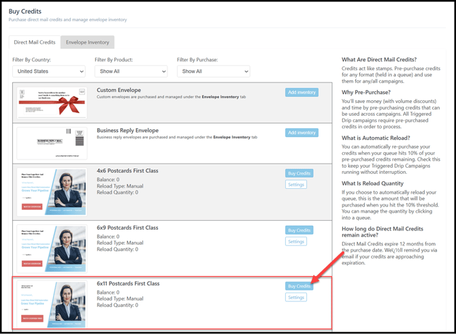
Task: Select the 6x11 Postcards thumbnail image
Action: [52, 304]
